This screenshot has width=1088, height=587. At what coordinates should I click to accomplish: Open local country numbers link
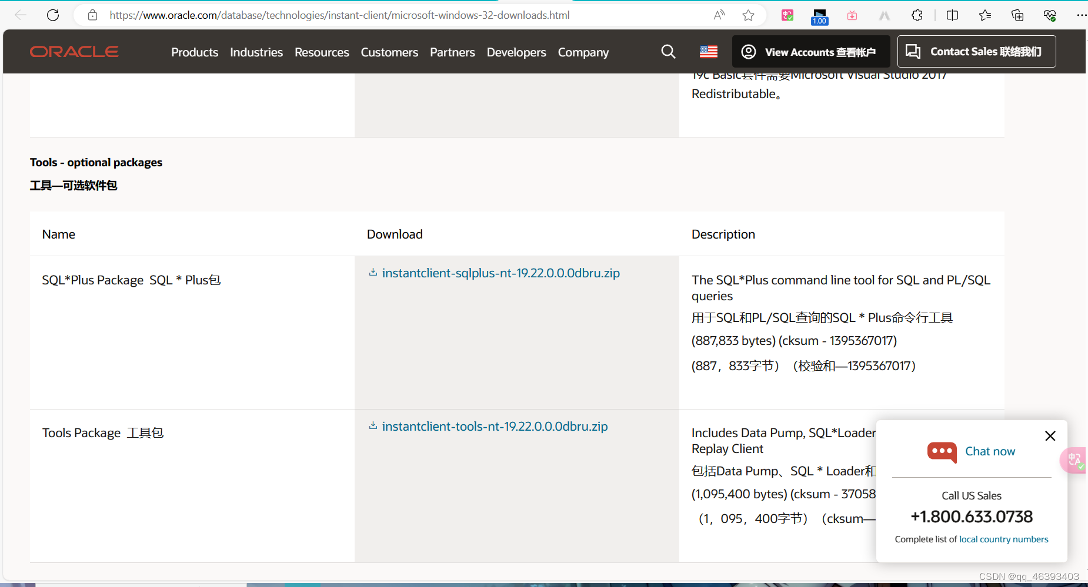(1004, 539)
